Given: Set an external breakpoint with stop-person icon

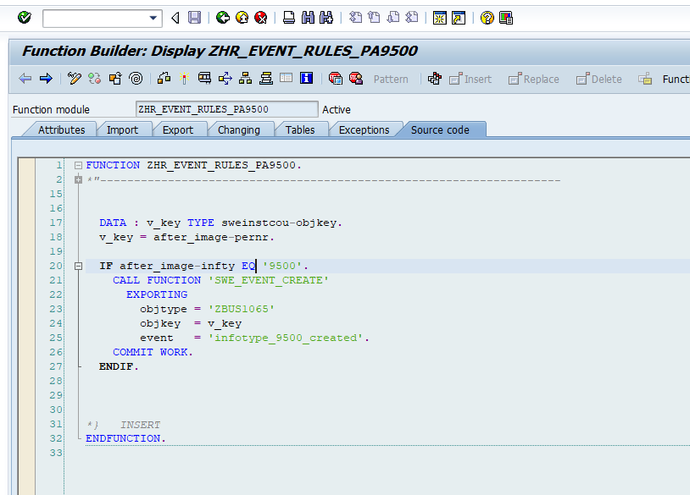Looking at the screenshot, I should (x=355, y=79).
